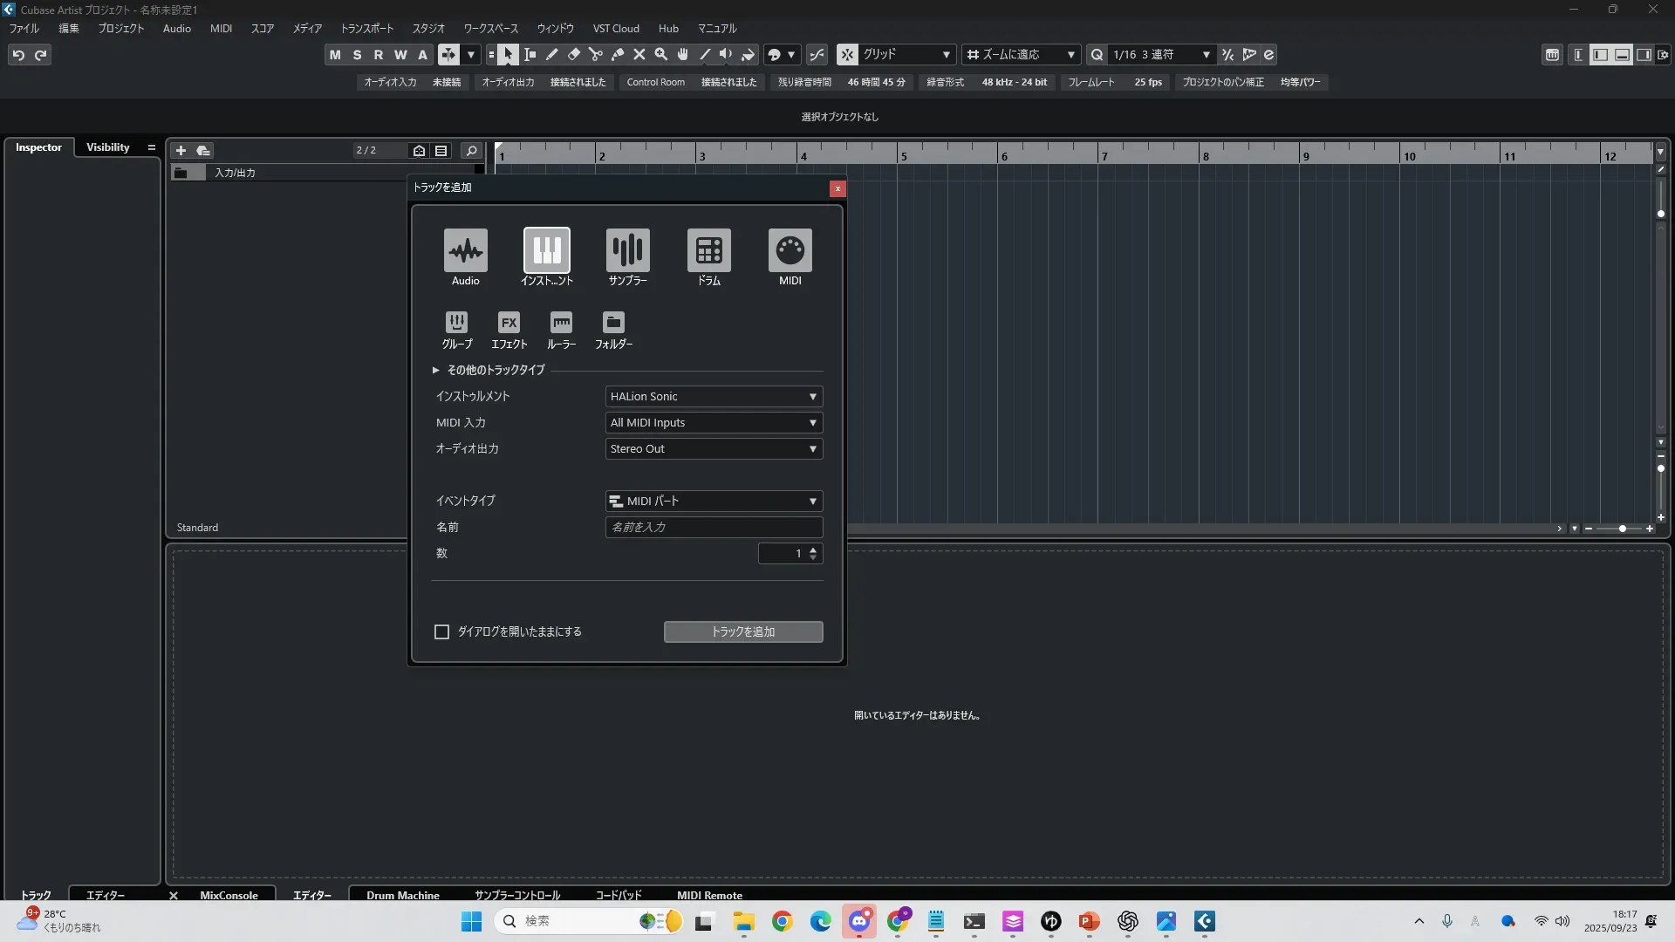
Task: Open the Stereo Out audio output dropdown
Action: tap(714, 449)
